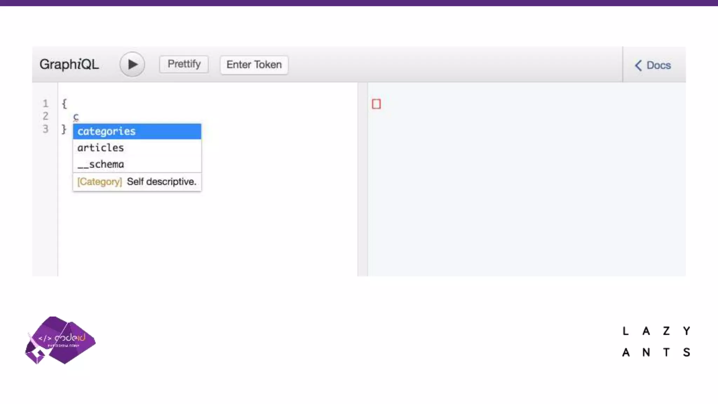The width and height of the screenshot is (718, 404).
Task: Click the [Category] type link in hint
Action: click(100, 182)
